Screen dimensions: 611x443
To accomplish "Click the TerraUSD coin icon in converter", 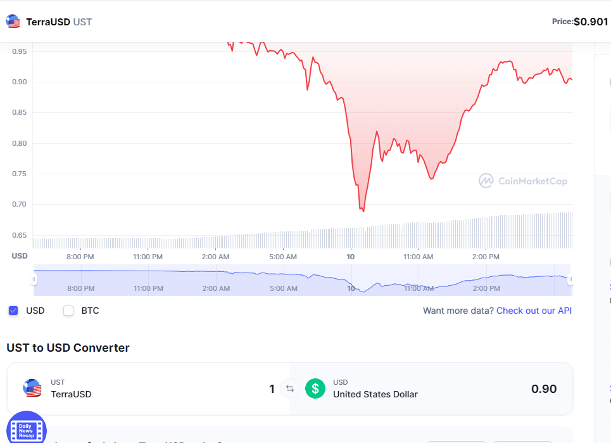I will coord(32,388).
